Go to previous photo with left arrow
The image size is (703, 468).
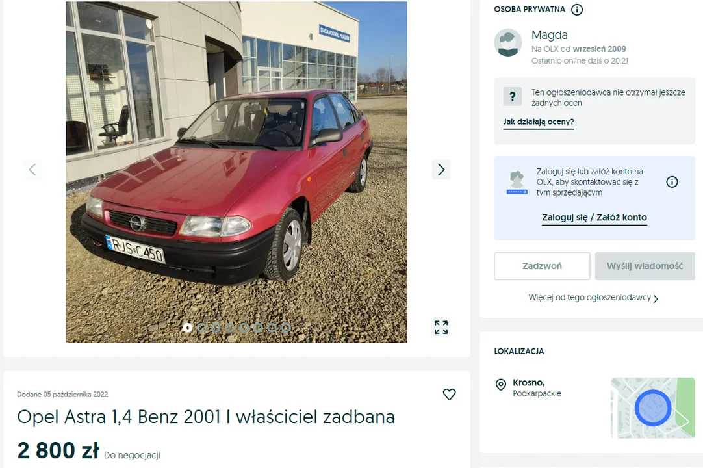(32, 170)
